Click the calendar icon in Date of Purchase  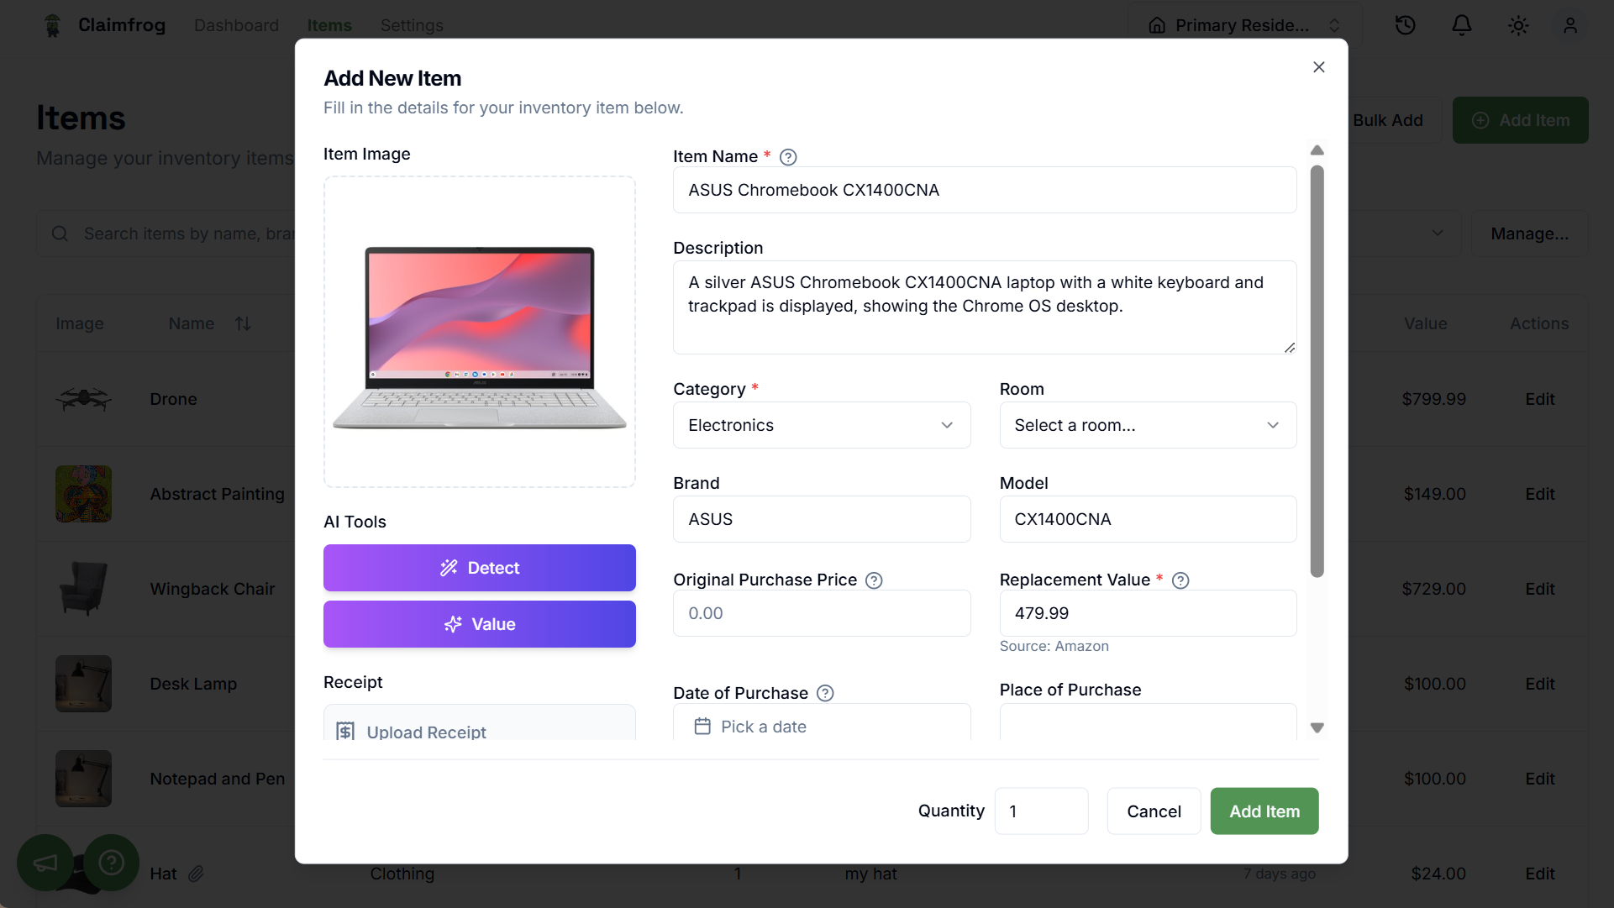[703, 727]
